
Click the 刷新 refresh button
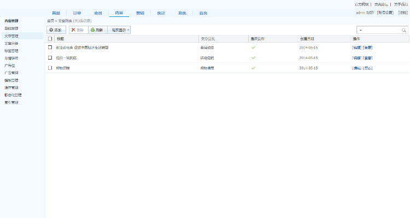[x=98, y=30]
